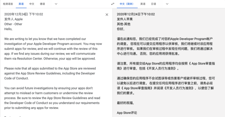
Task: Swap source and target languages
Action: click(113, 4)
